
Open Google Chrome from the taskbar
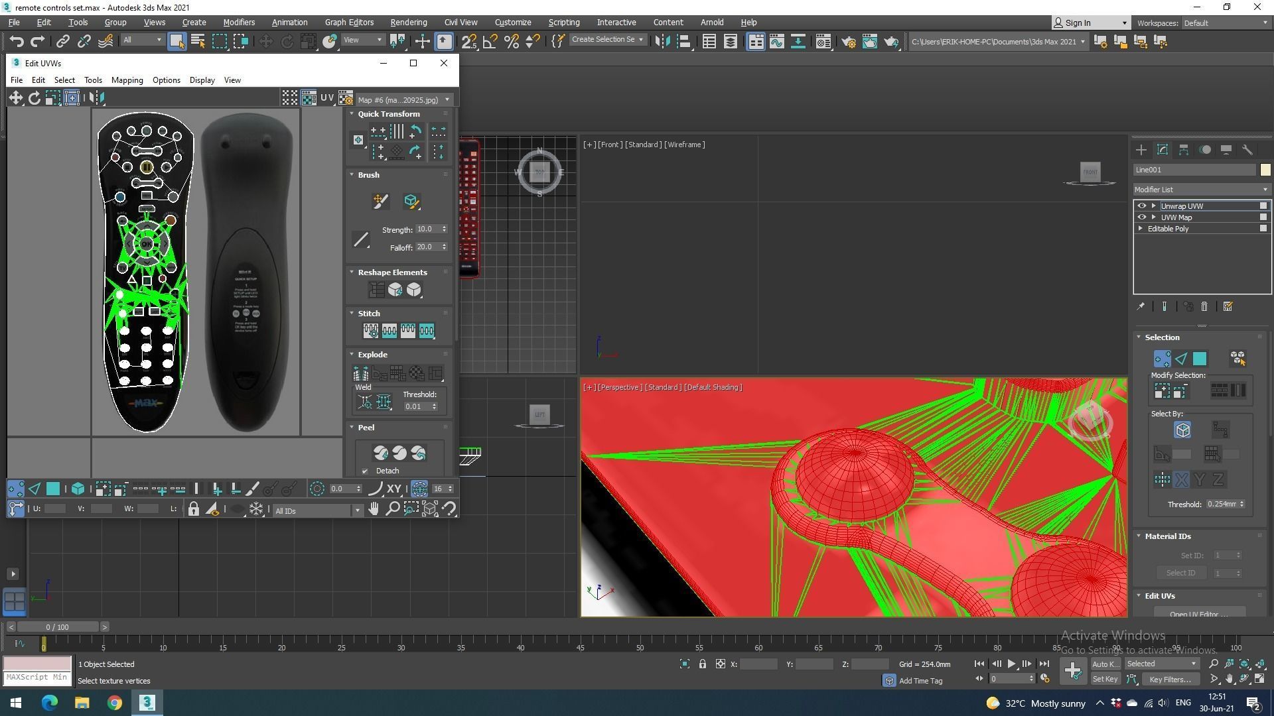coord(114,703)
